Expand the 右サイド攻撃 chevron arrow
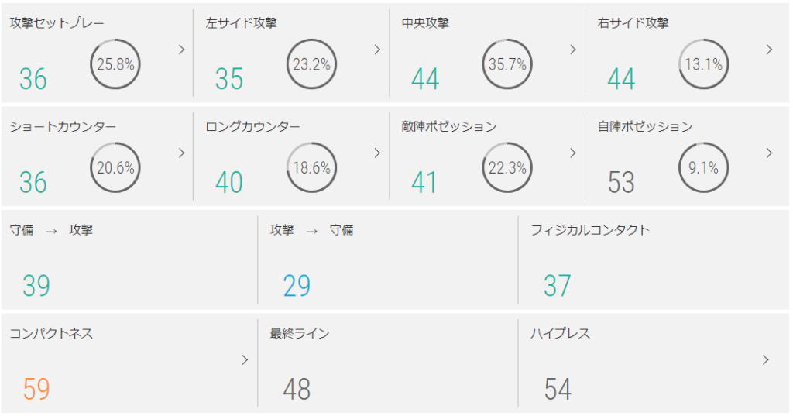The width and height of the screenshot is (793, 416). pyautogui.click(x=769, y=50)
